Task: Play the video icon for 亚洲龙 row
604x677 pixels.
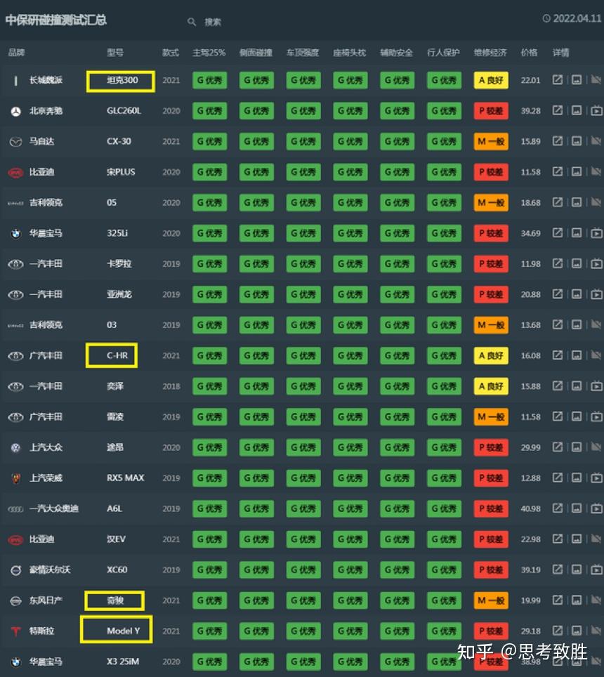Action: point(596,294)
